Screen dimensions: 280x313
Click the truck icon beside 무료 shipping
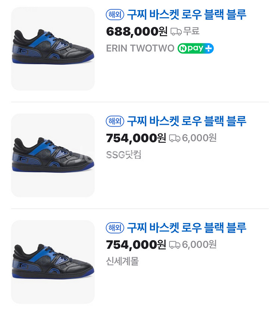tap(176, 32)
